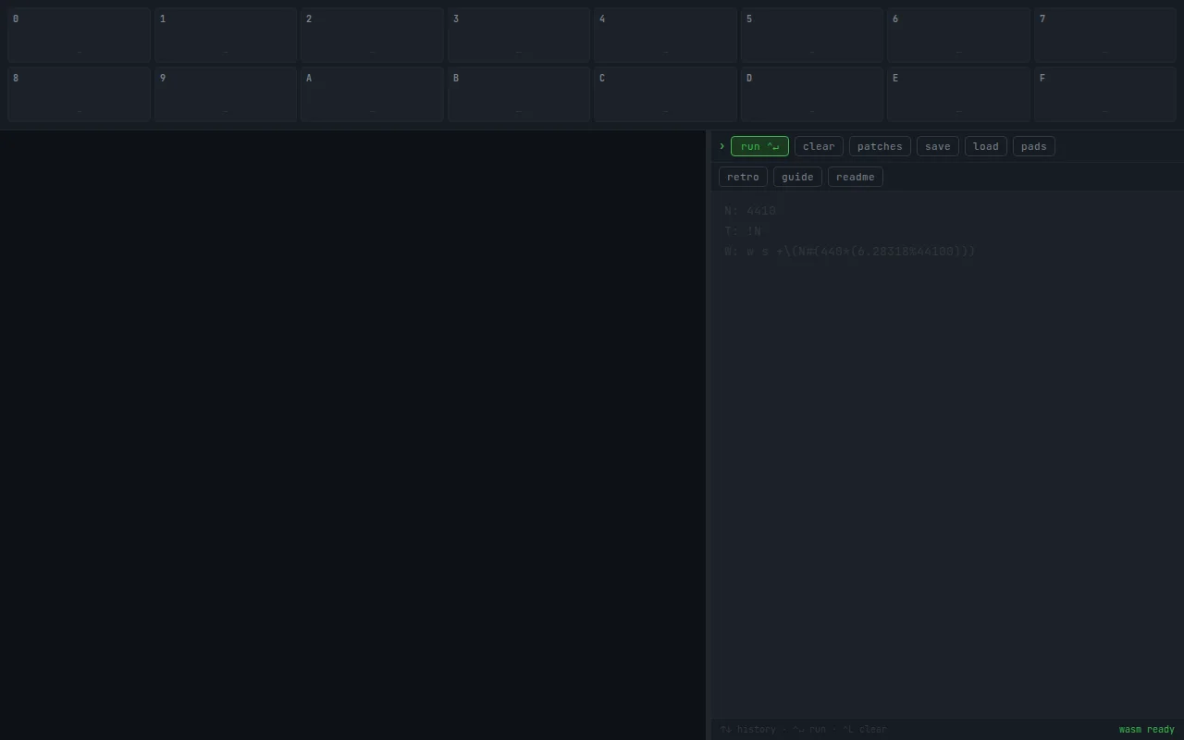Save the current patch
The width and height of the screenshot is (1184, 740).
[x=937, y=146]
